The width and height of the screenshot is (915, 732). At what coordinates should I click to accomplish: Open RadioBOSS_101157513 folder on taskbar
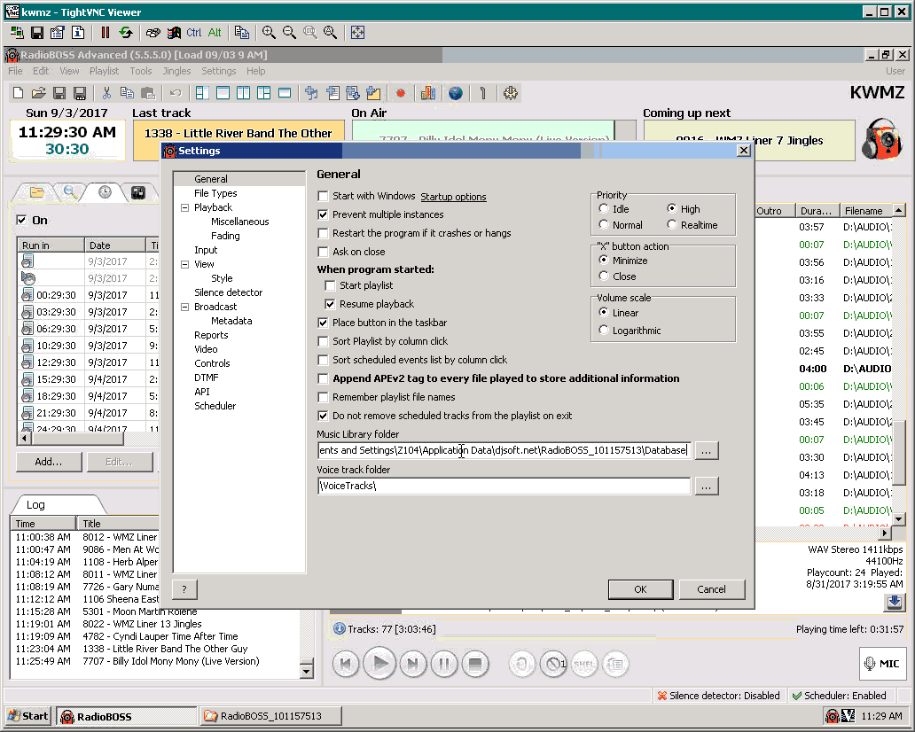(x=271, y=716)
